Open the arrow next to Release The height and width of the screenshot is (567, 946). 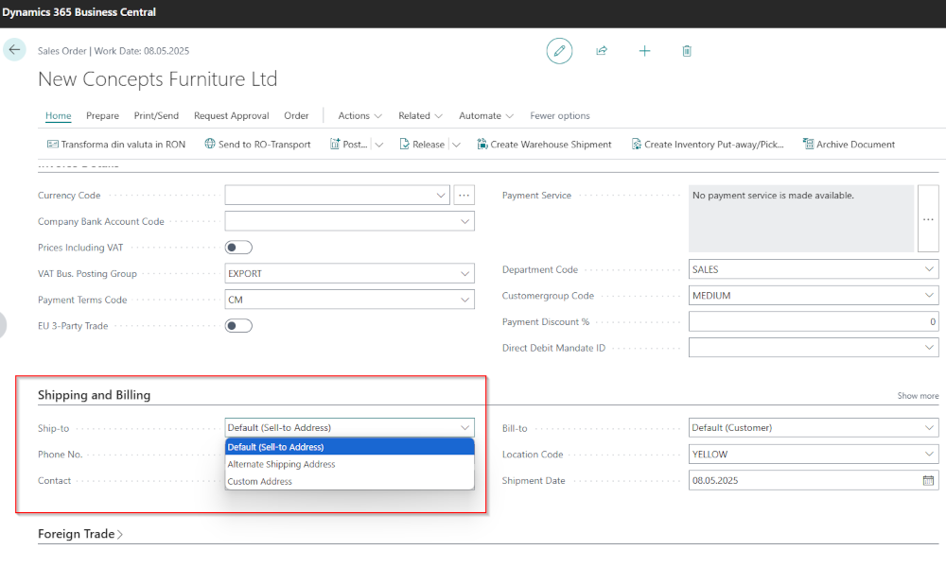(456, 145)
